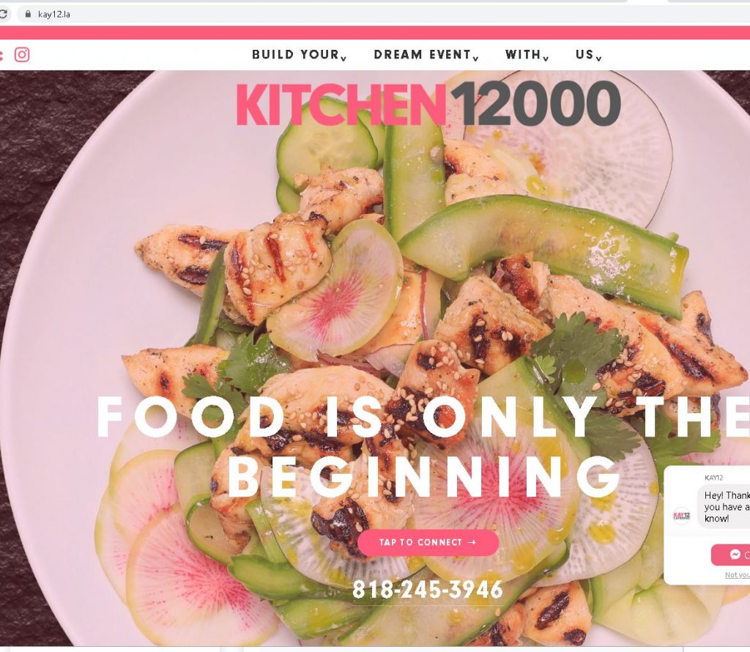Expand the chevron next to DREAM EVENT

475,59
